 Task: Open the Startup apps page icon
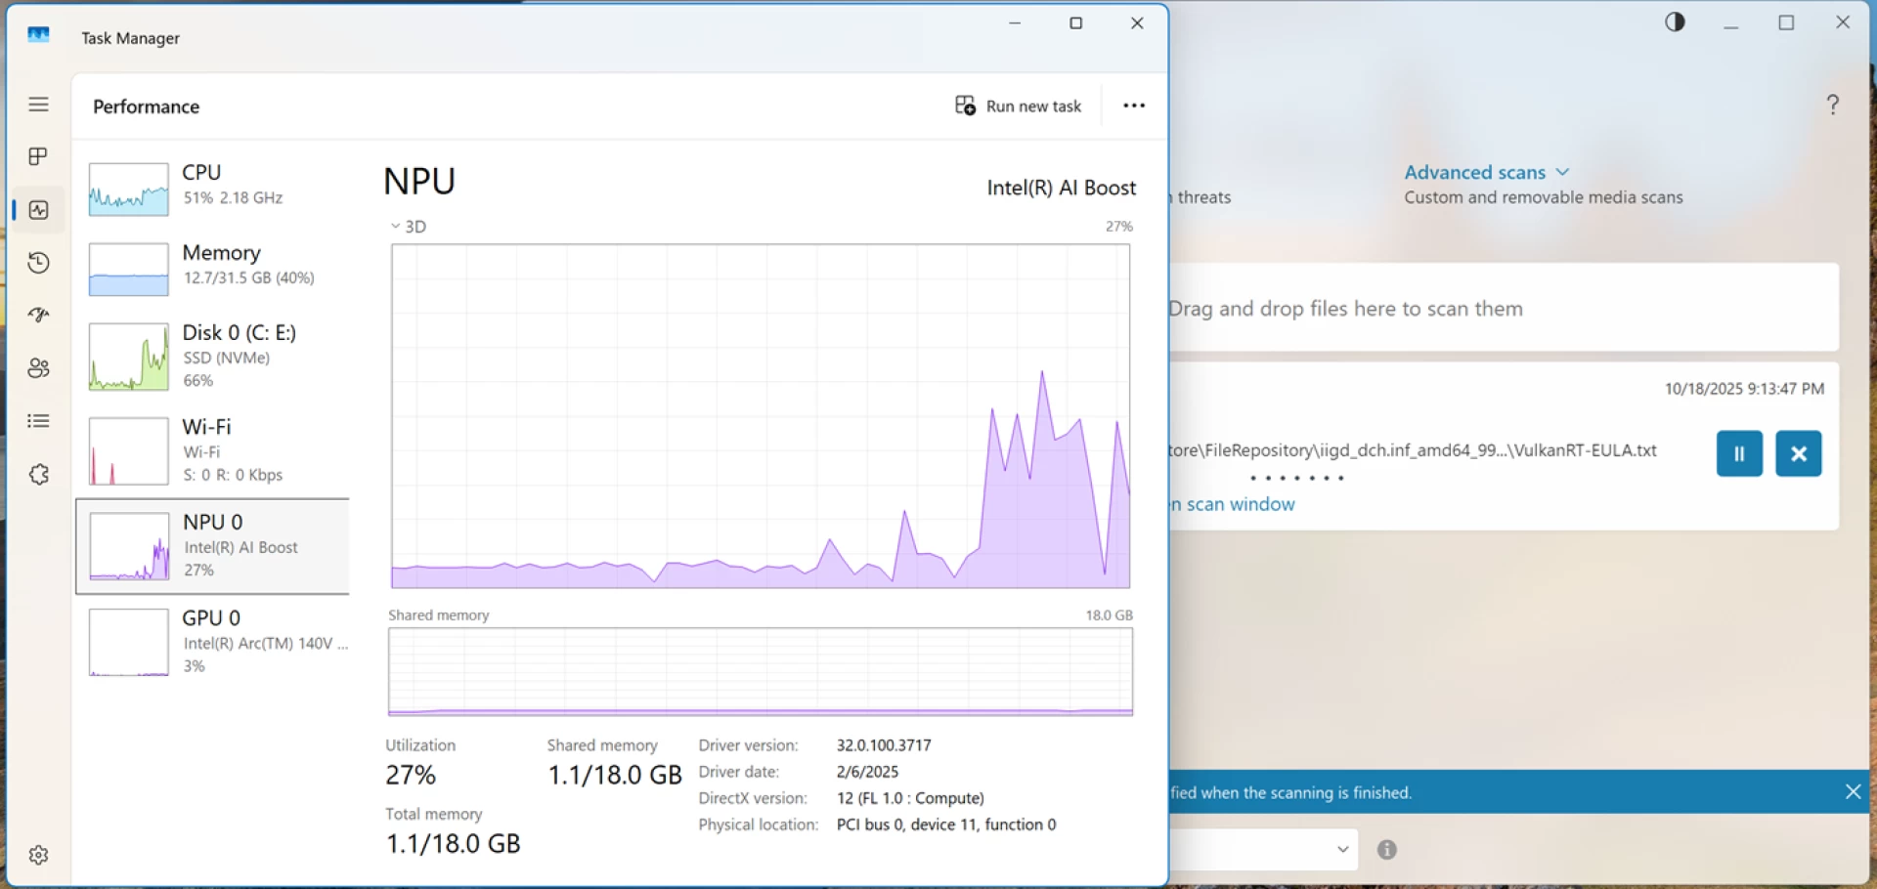(38, 316)
